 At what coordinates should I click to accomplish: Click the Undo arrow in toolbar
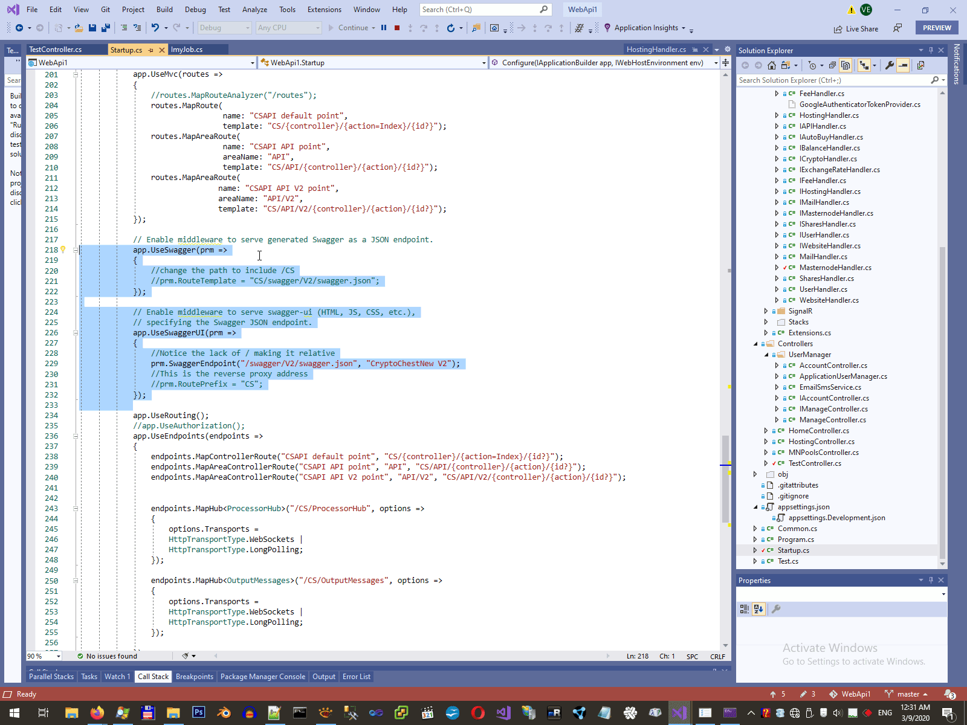point(155,28)
